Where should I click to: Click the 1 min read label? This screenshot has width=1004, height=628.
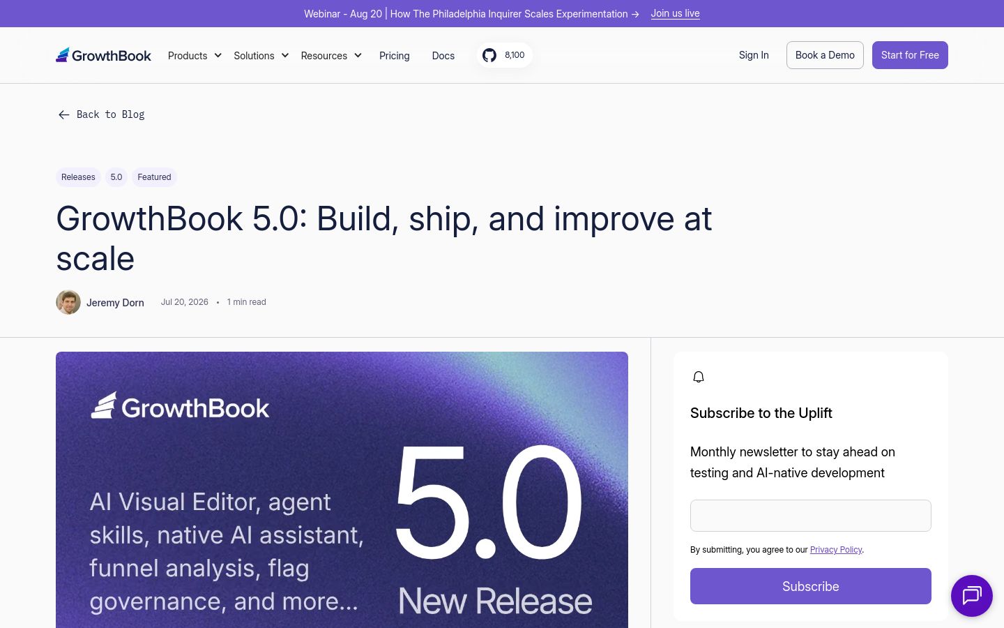click(x=247, y=302)
